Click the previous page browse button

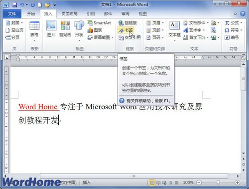[244, 159]
